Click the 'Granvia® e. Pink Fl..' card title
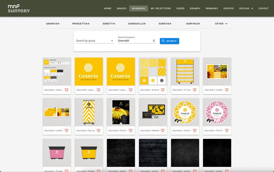This screenshot has width=274, height=172. point(214,130)
